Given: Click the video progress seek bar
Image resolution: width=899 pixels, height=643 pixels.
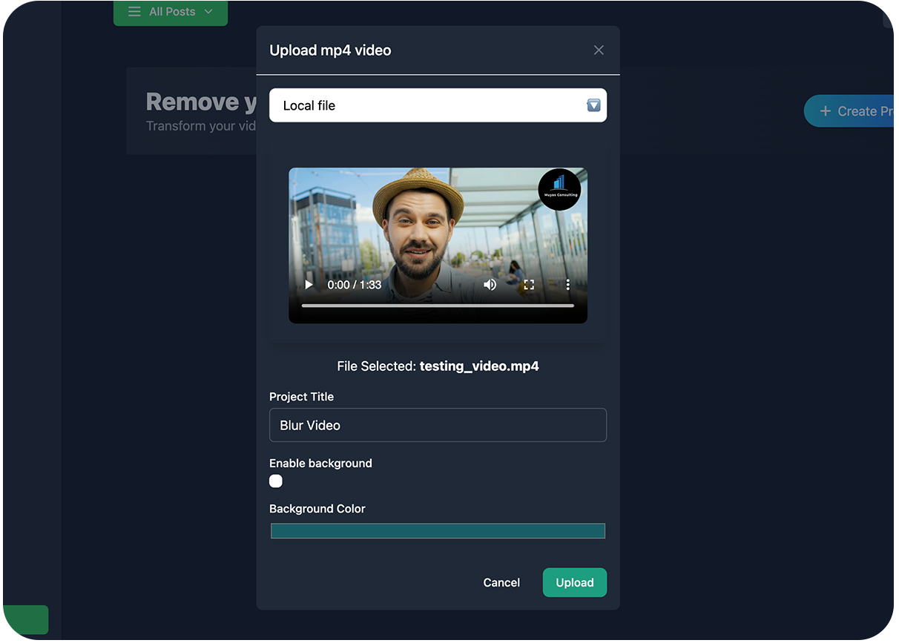Looking at the screenshot, I should coord(438,306).
